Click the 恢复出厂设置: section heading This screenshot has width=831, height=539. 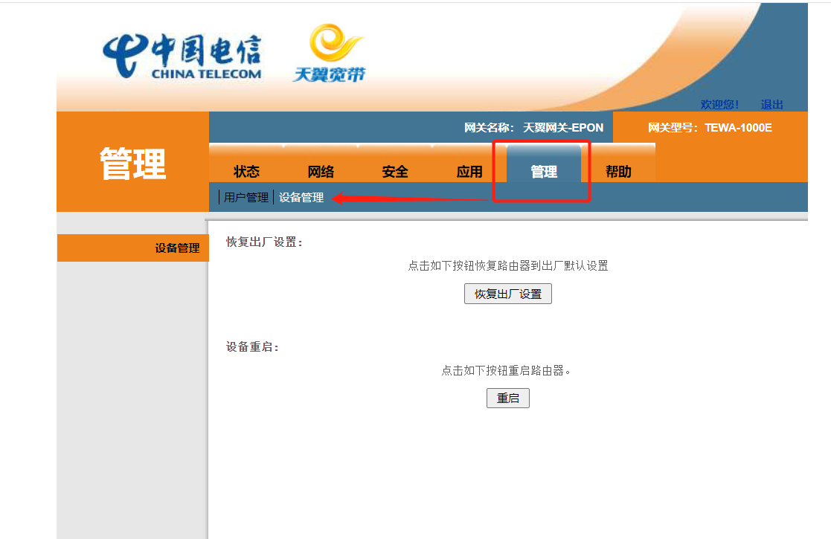click(x=265, y=242)
